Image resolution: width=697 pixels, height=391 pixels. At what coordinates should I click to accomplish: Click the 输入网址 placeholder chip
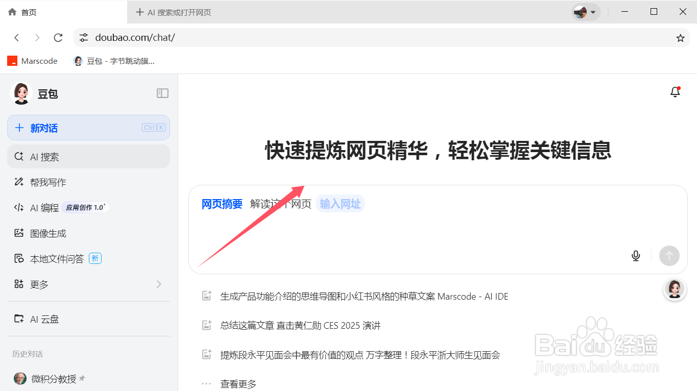pyautogui.click(x=340, y=204)
